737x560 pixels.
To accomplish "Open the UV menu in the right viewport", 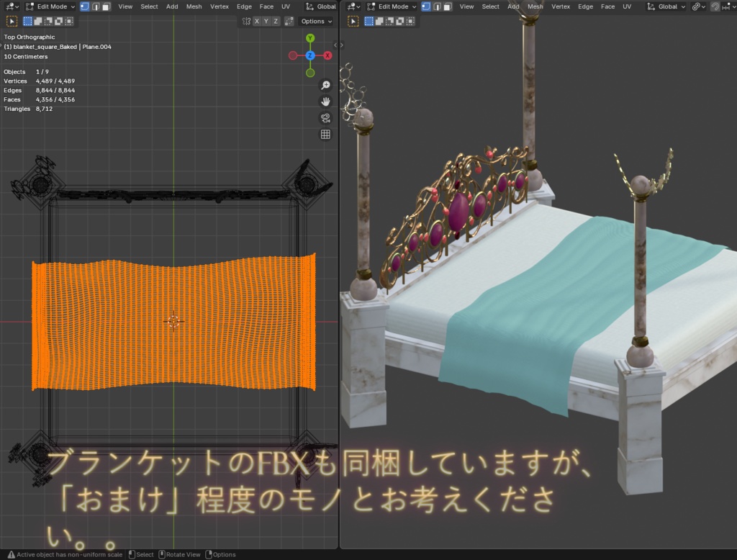I will pos(627,6).
